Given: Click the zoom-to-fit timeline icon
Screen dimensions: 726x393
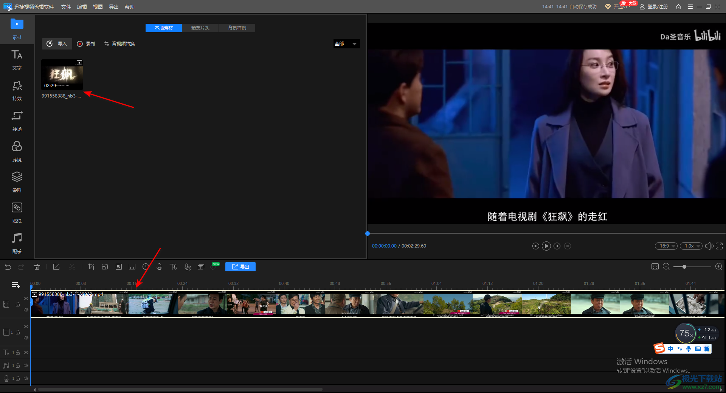Looking at the screenshot, I should coord(655,267).
